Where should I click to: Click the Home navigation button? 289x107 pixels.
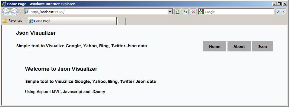[x=215, y=46]
